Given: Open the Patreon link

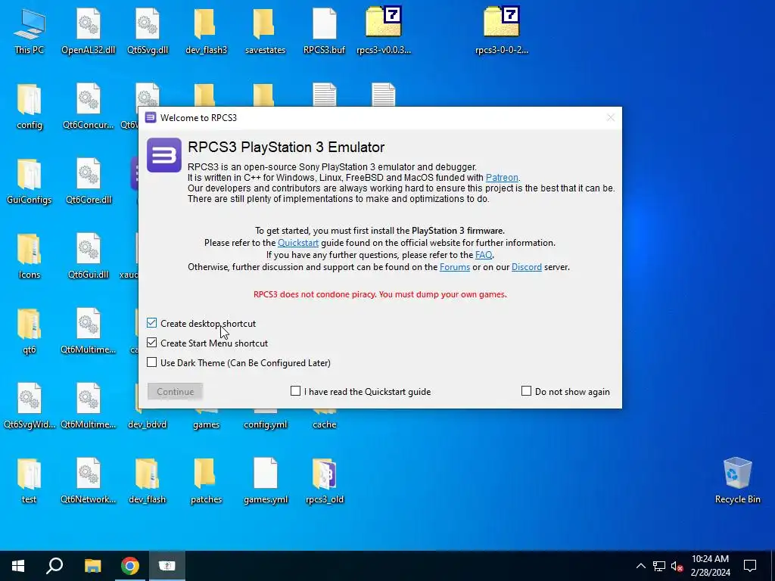Looking at the screenshot, I should (502, 177).
